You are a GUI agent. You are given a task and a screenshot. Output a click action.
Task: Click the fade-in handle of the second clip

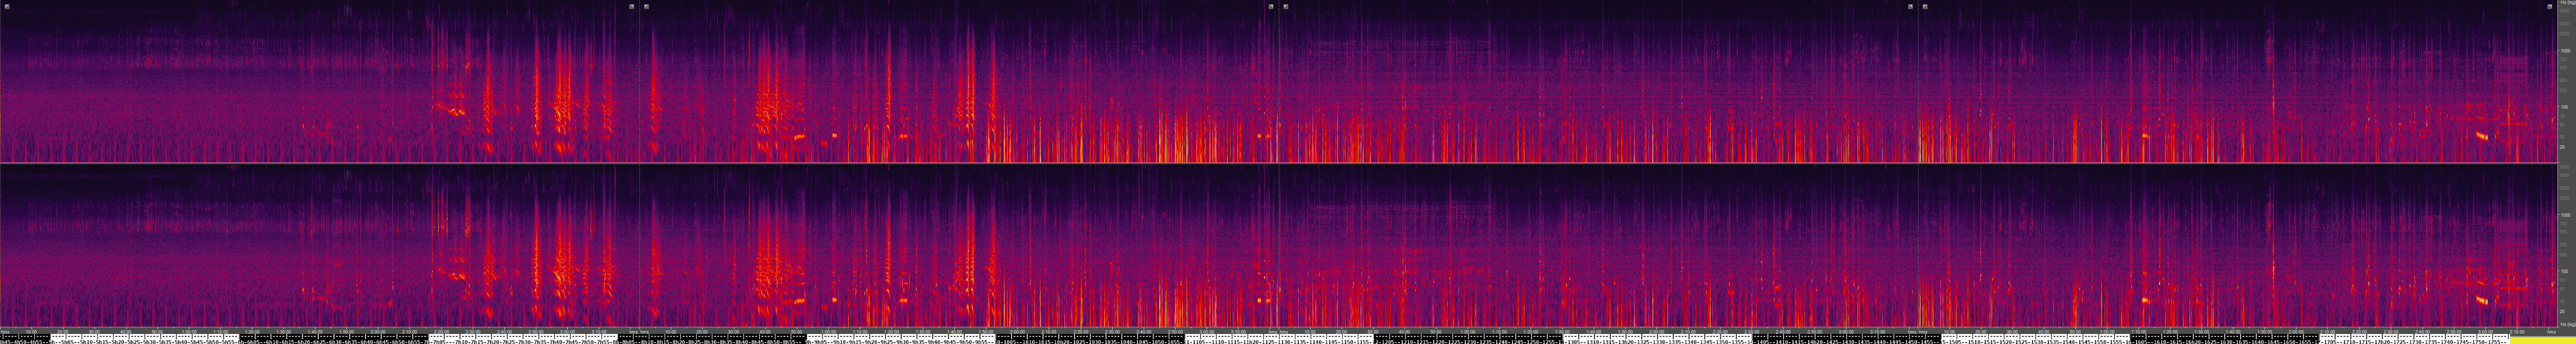647,6
